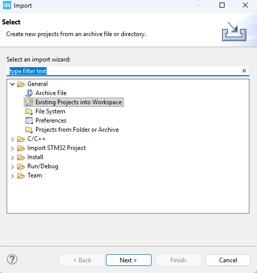Select the Archive File icon
This screenshot has height=273, width=257.
point(29,93)
